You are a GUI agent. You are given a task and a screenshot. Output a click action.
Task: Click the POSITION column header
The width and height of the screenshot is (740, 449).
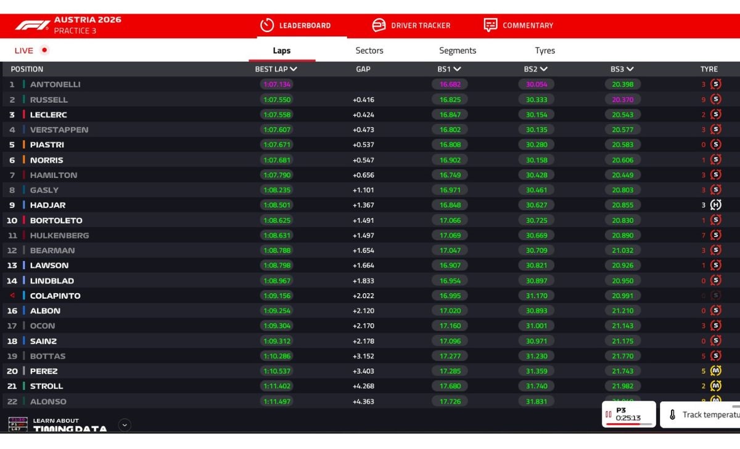(x=27, y=69)
